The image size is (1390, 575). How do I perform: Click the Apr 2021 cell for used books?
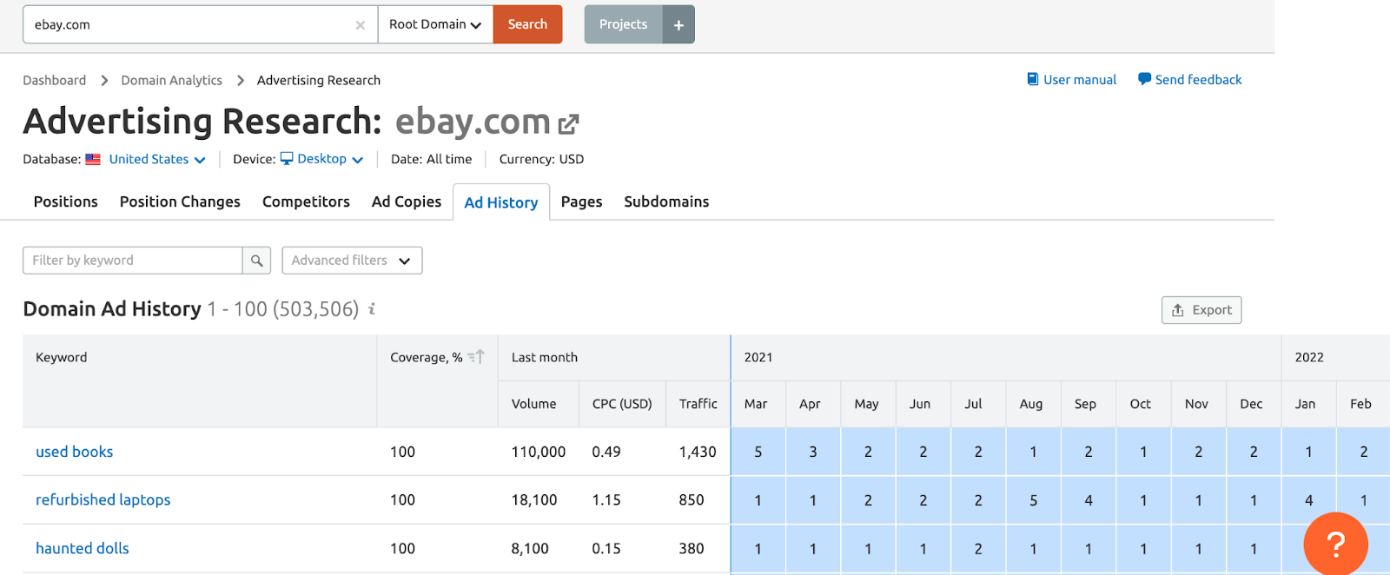pyautogui.click(x=813, y=452)
